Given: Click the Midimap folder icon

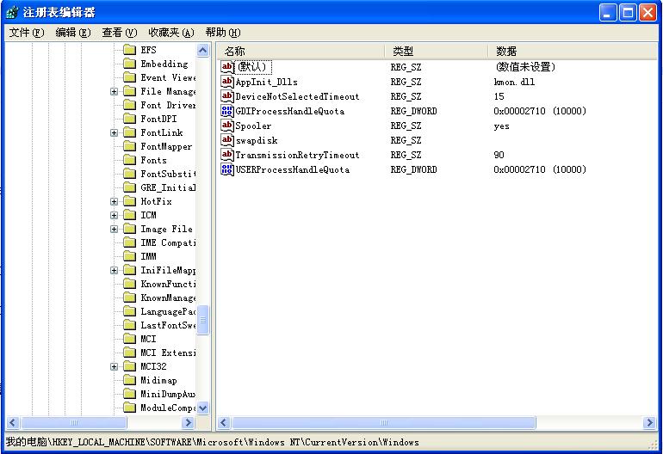Looking at the screenshot, I should coord(129,380).
